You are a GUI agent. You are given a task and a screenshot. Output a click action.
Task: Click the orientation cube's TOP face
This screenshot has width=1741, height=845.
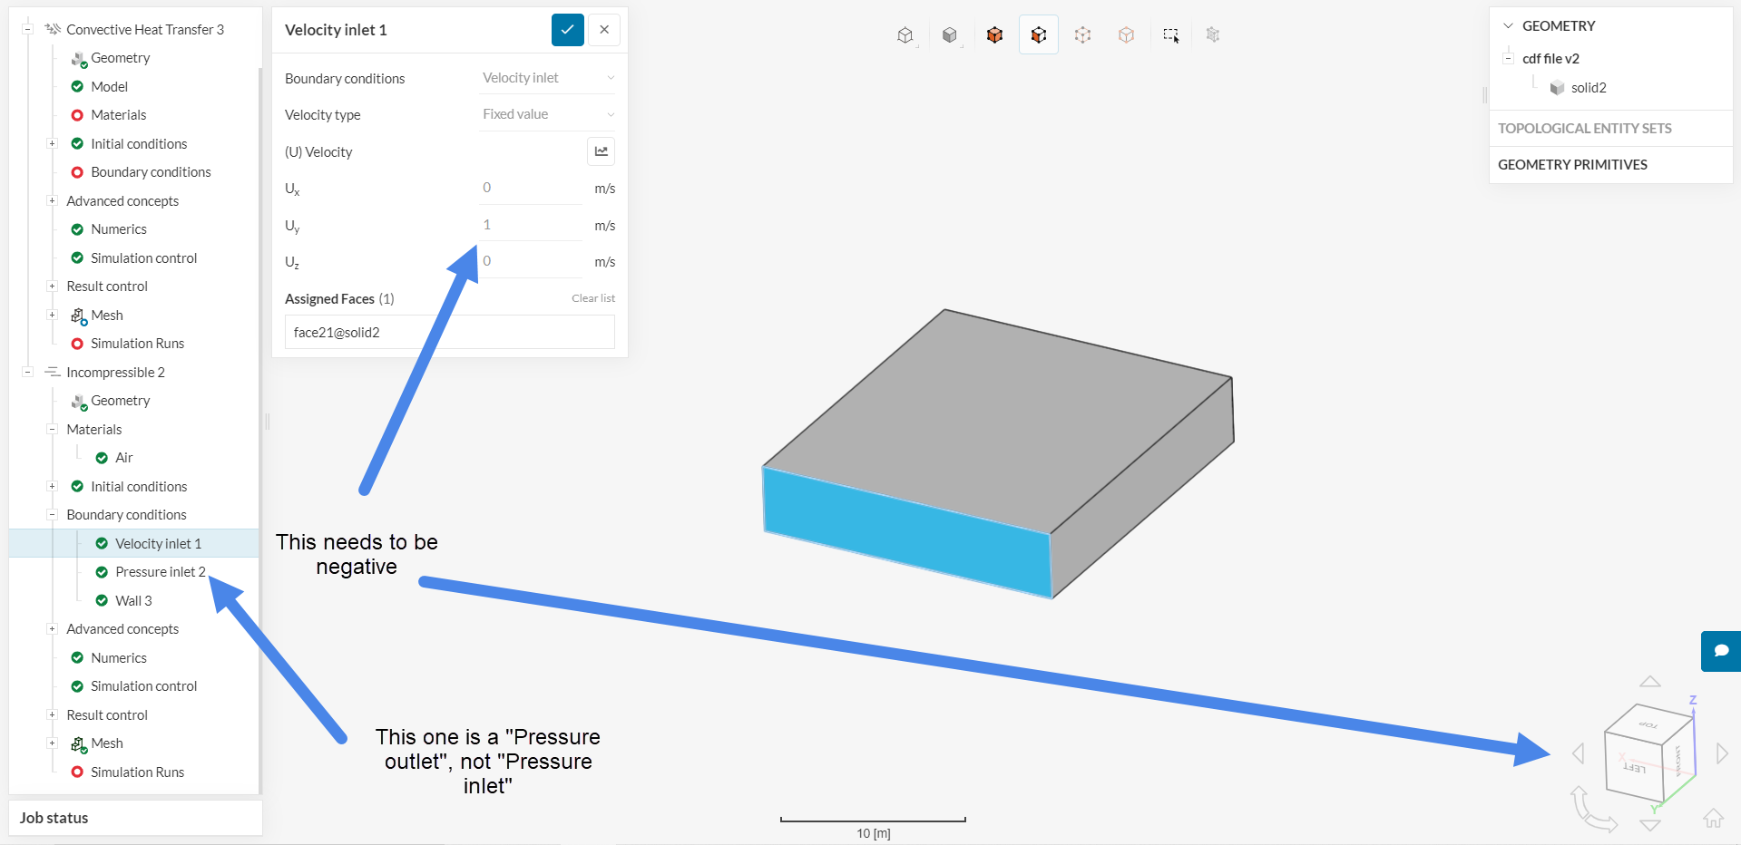coord(1648,724)
